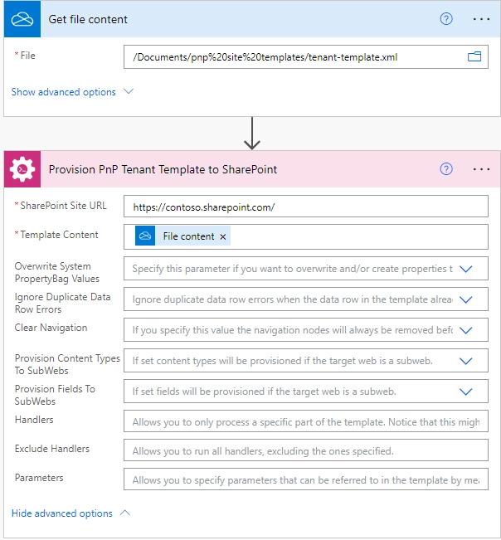Show advanced options for Get file content
This screenshot has width=501, height=540.
click(x=72, y=92)
